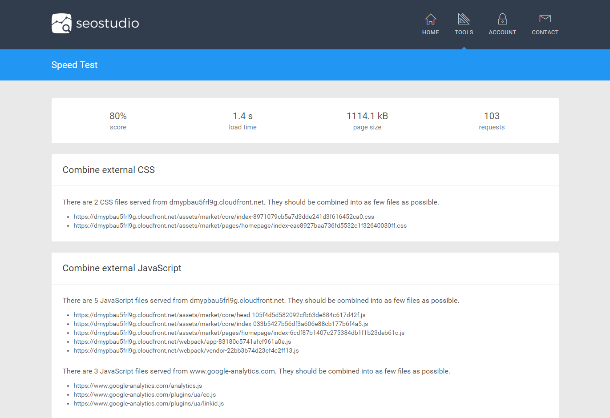Click the '3 JavaScript files served' description
The image size is (610, 418).
(256, 371)
